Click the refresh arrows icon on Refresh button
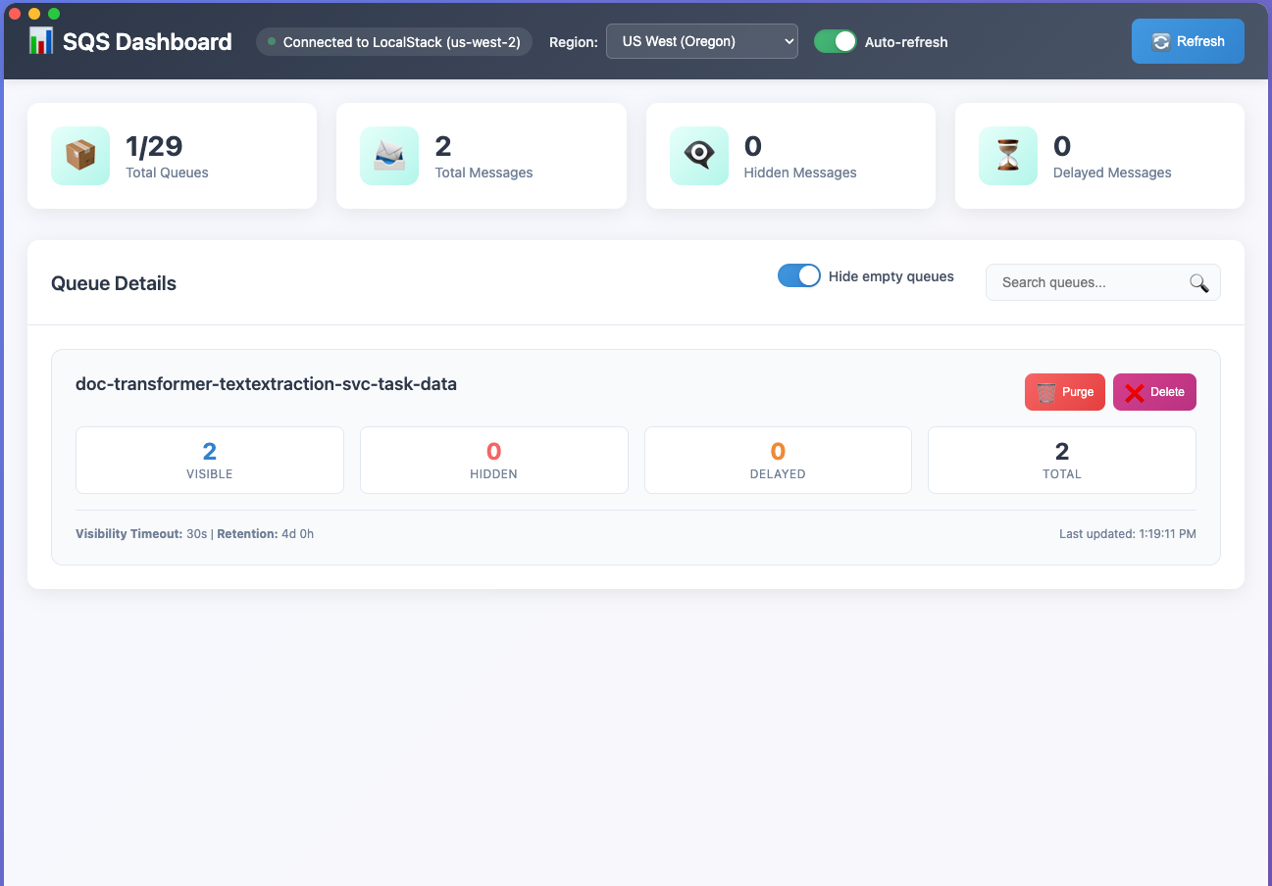 (1160, 41)
